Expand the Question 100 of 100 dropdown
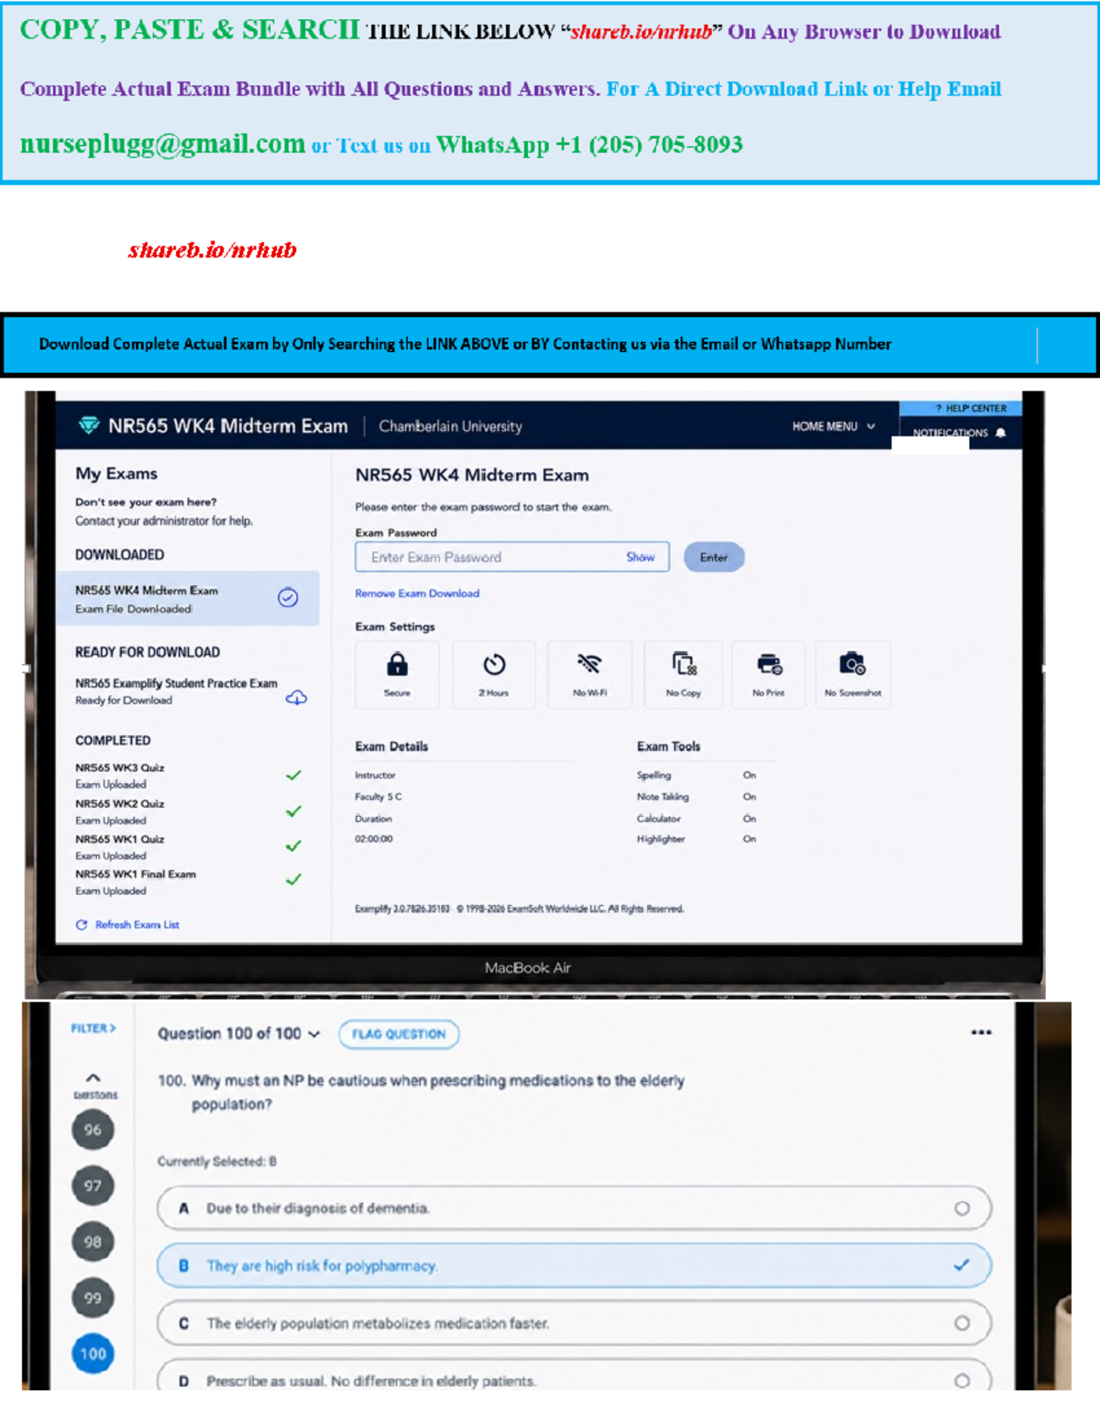 tap(239, 1034)
